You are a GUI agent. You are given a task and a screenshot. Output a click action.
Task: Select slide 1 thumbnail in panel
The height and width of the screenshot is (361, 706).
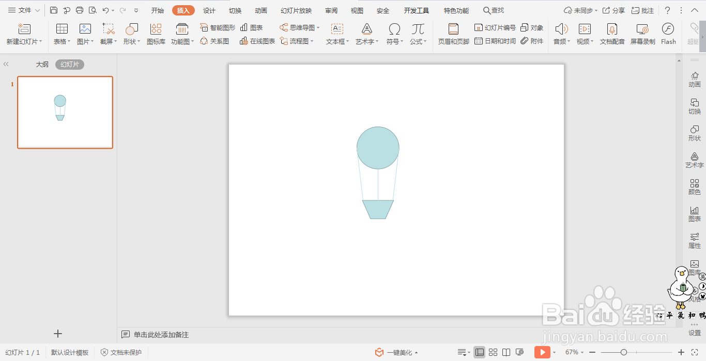tap(65, 112)
